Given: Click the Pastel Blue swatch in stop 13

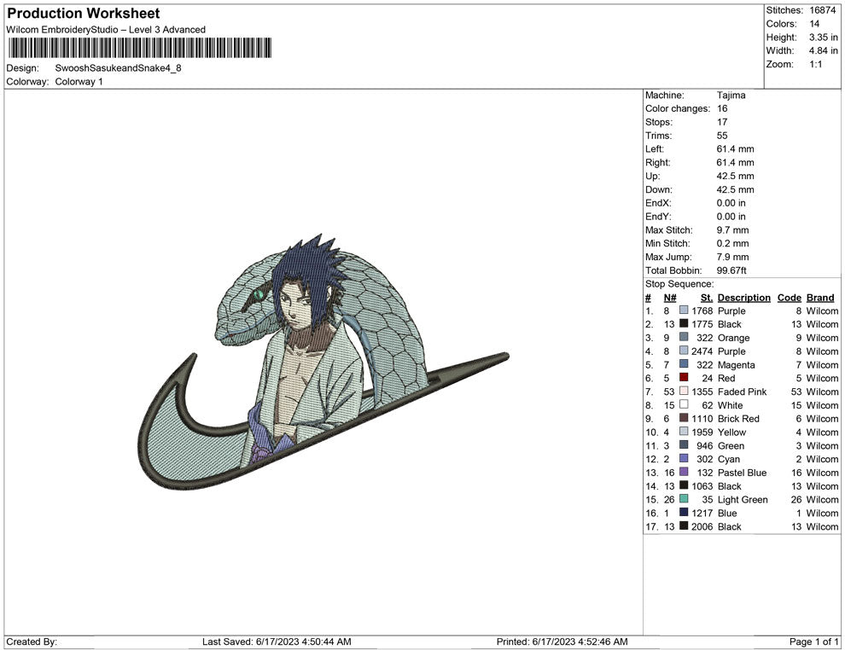Looking at the screenshot, I should tap(684, 472).
